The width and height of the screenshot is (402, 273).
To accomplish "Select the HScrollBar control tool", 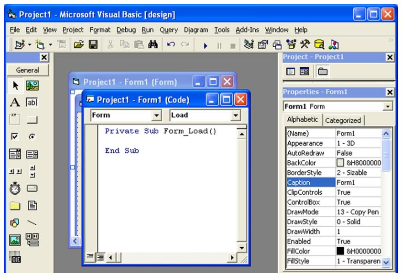I will pos(15,171).
